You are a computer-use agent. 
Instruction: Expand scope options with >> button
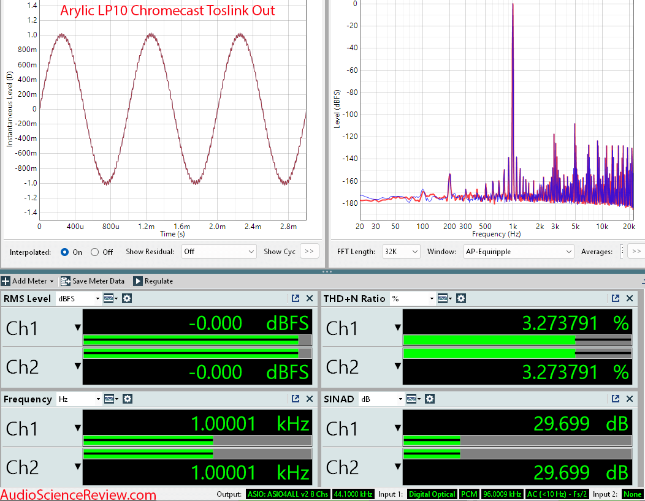310,251
